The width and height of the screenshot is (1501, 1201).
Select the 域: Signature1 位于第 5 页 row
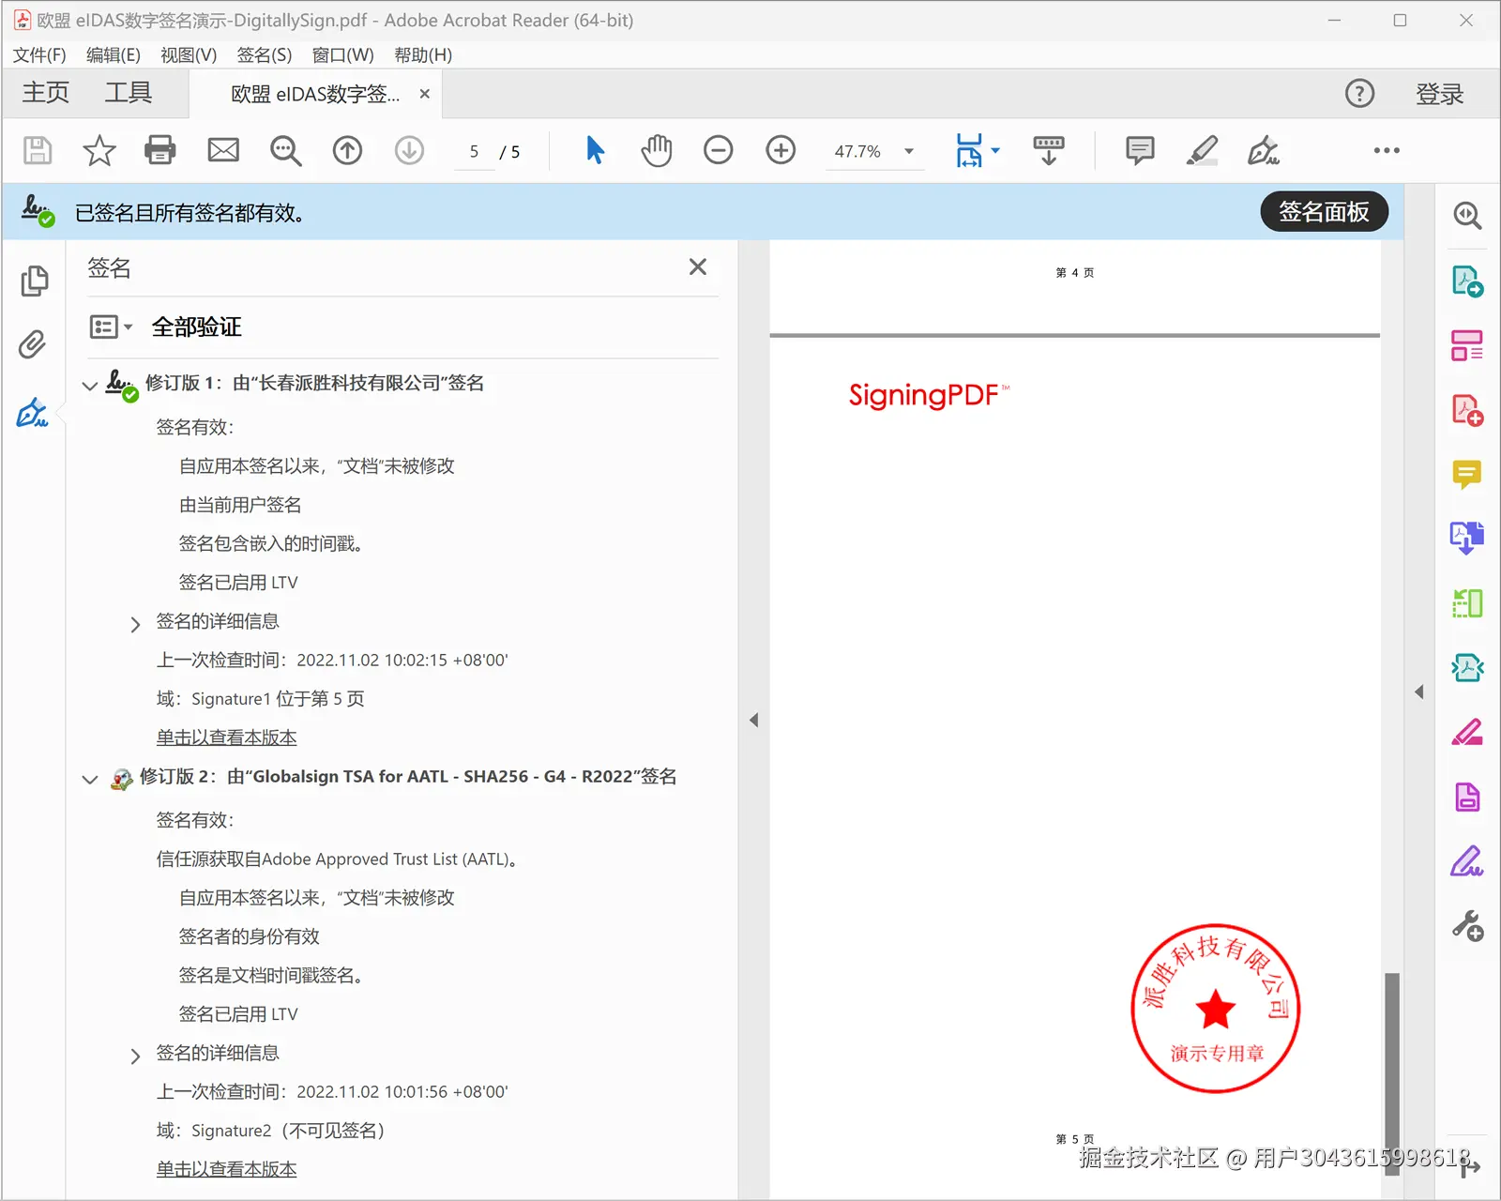click(x=260, y=699)
